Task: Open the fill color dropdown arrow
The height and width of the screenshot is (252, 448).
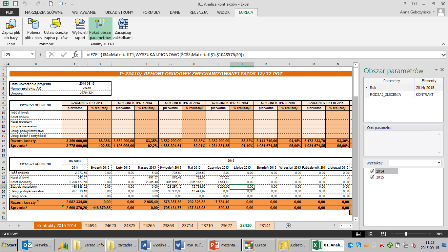Action: (66, 4)
